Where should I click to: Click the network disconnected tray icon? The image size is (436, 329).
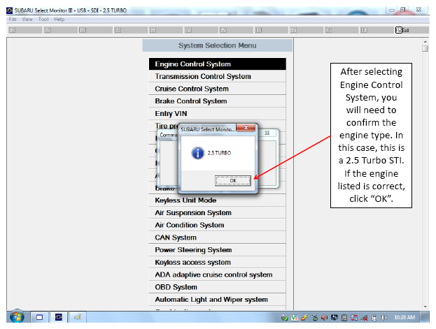click(364, 317)
